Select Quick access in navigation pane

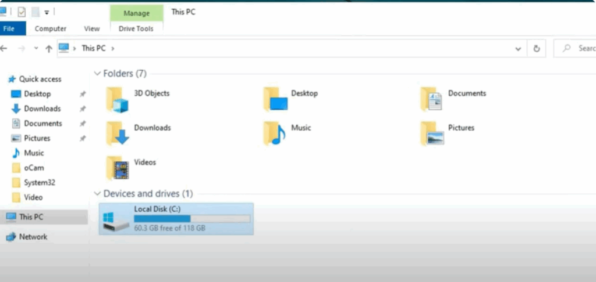pos(40,79)
